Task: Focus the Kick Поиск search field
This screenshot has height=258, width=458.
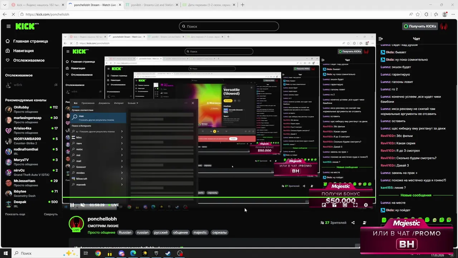Action: [229, 26]
